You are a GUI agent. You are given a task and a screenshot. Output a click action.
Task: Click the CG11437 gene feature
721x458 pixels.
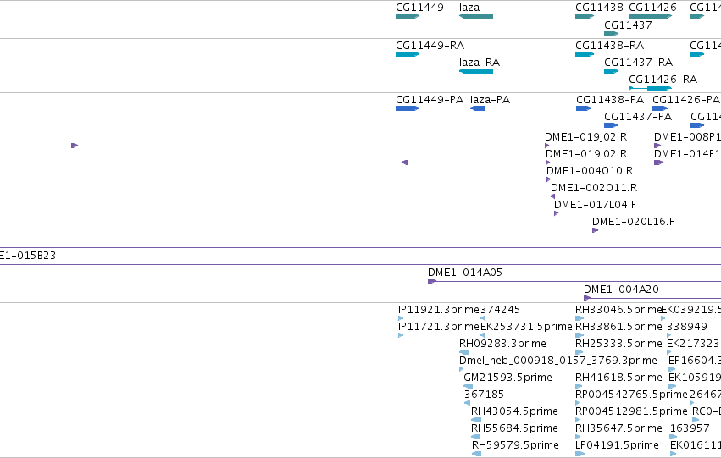tap(611, 34)
